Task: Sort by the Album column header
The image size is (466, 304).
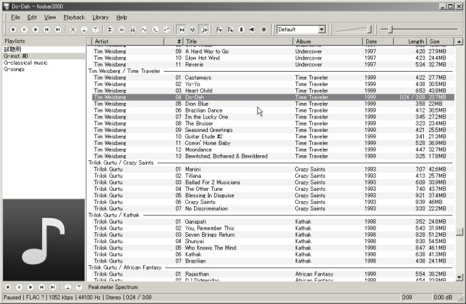Action: point(327,41)
